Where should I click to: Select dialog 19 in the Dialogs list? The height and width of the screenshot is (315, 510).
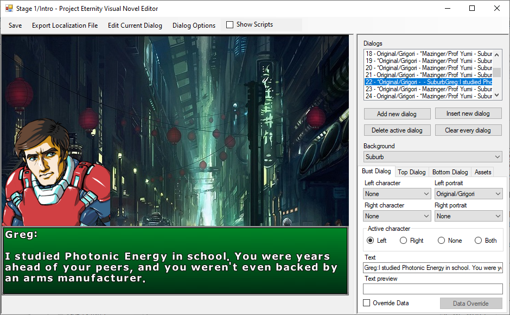[x=429, y=61]
